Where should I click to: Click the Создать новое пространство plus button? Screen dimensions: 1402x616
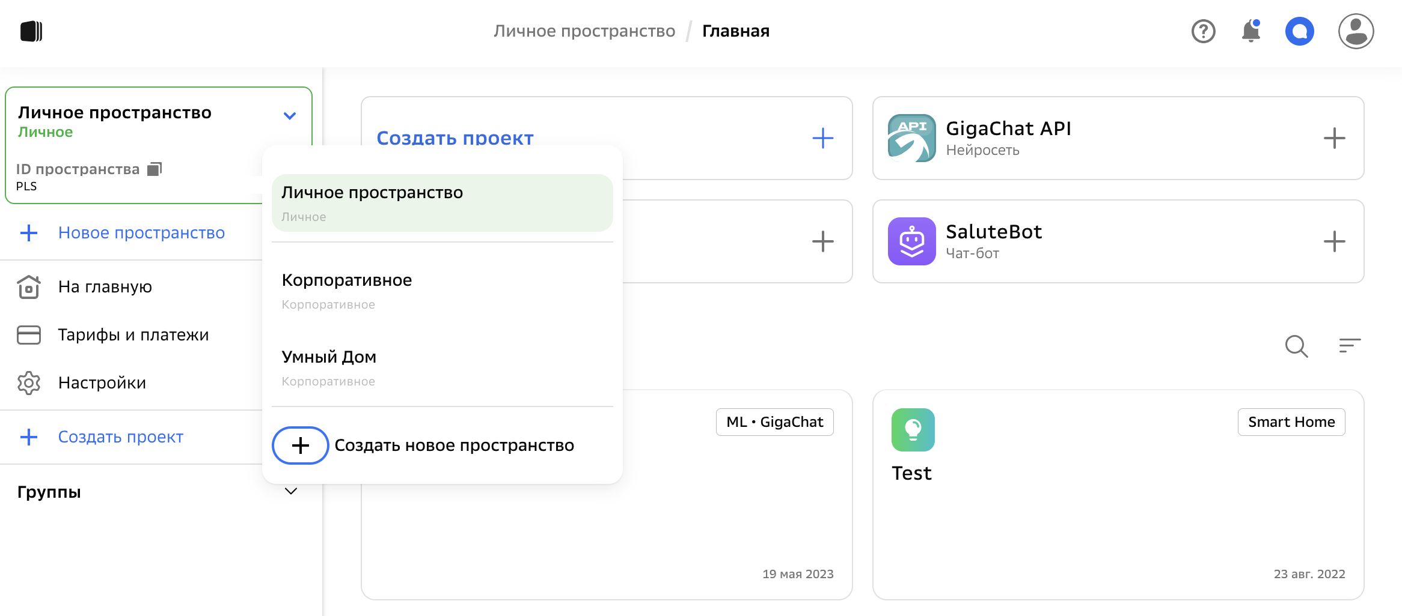(300, 445)
